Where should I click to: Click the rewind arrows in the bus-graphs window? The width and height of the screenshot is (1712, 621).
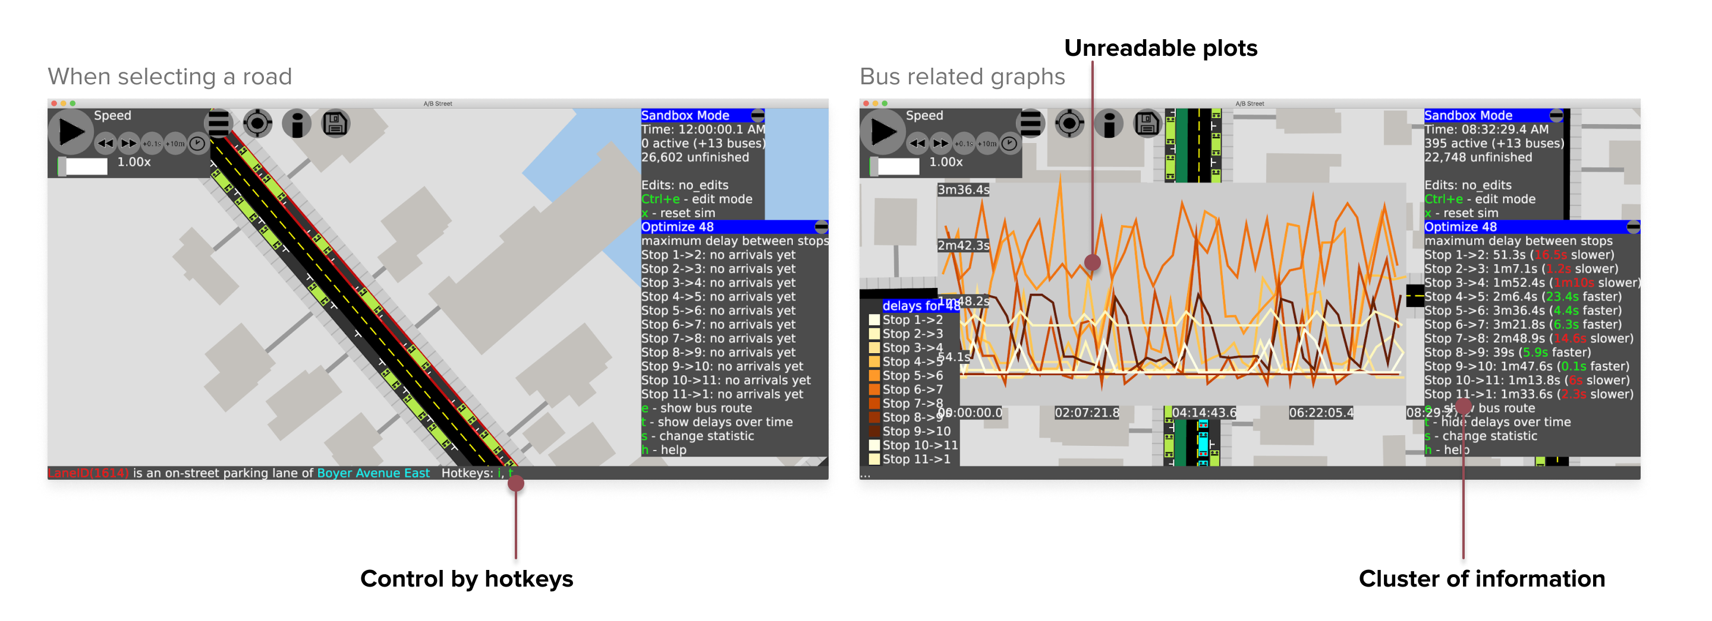click(x=918, y=143)
